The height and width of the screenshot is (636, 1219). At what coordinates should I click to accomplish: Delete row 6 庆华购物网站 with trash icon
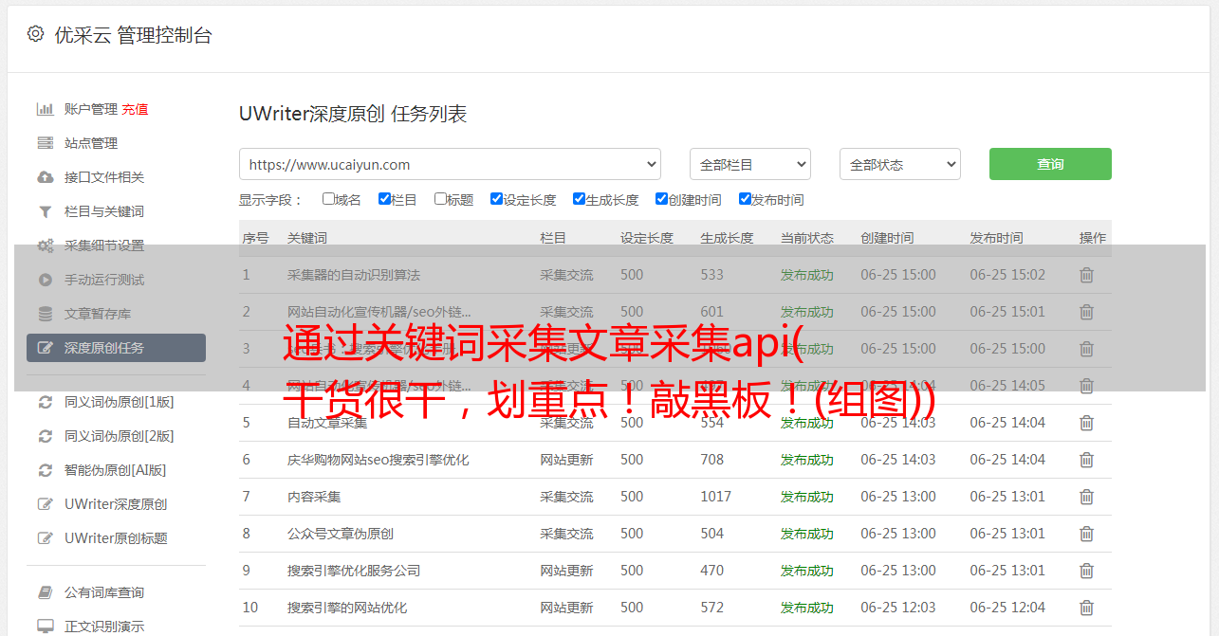(1087, 460)
